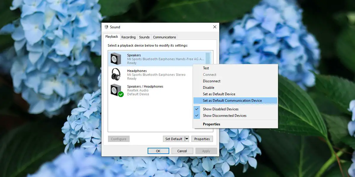Click the Sound window title text
This screenshot has height=177, width=355.
[x=115, y=27]
